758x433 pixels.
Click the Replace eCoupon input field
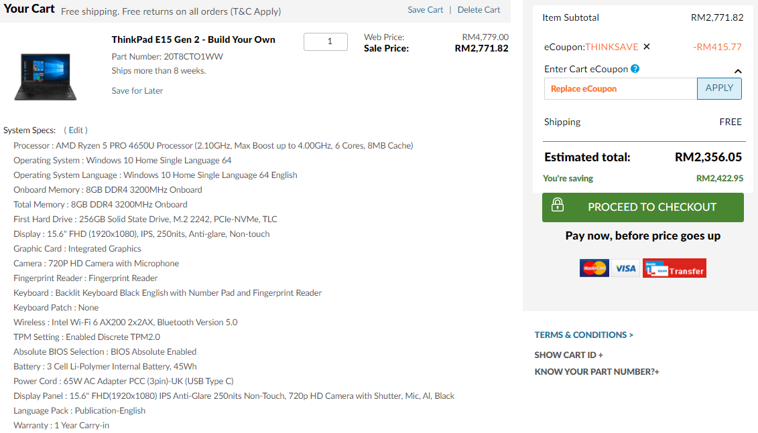621,88
